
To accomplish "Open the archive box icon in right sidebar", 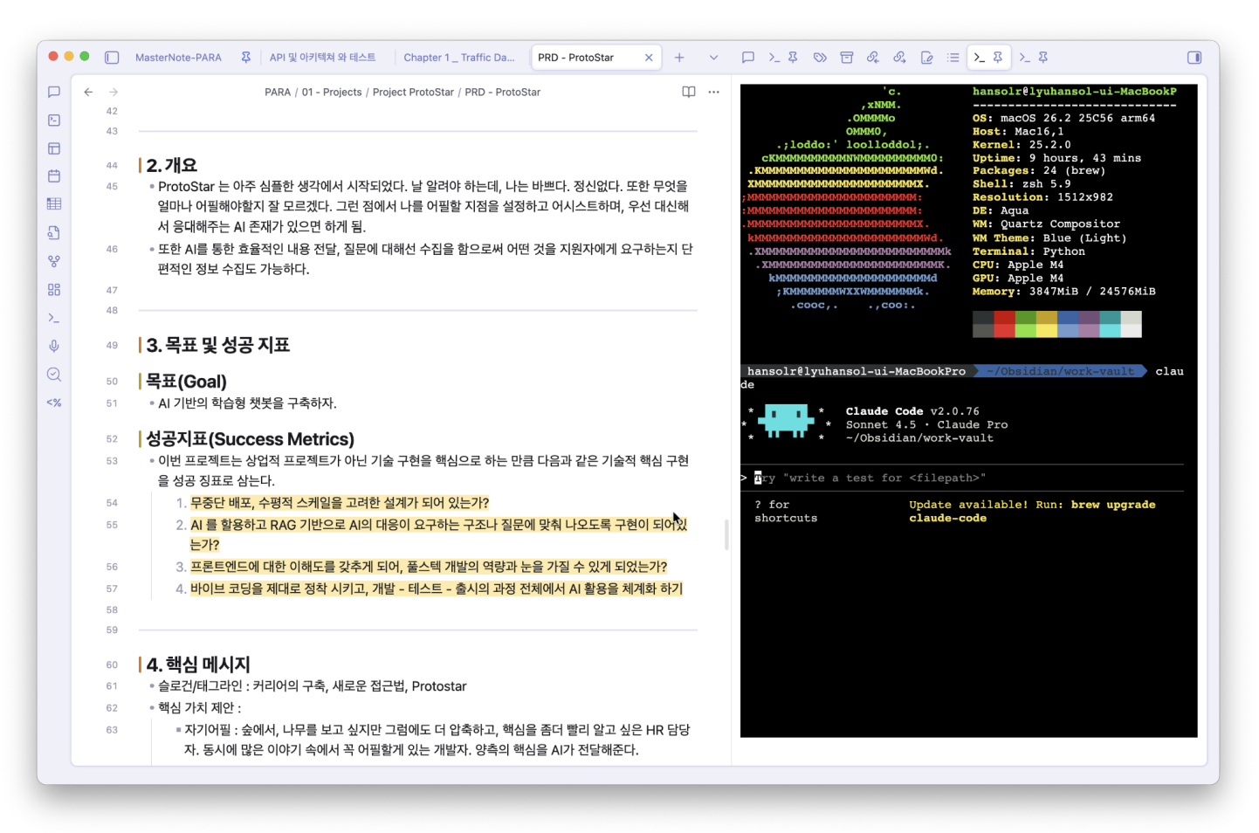I will click(x=847, y=58).
